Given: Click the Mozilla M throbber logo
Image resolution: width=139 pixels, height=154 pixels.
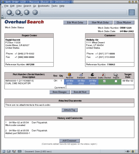Looking at the screenshot, I should click(x=132, y=12).
